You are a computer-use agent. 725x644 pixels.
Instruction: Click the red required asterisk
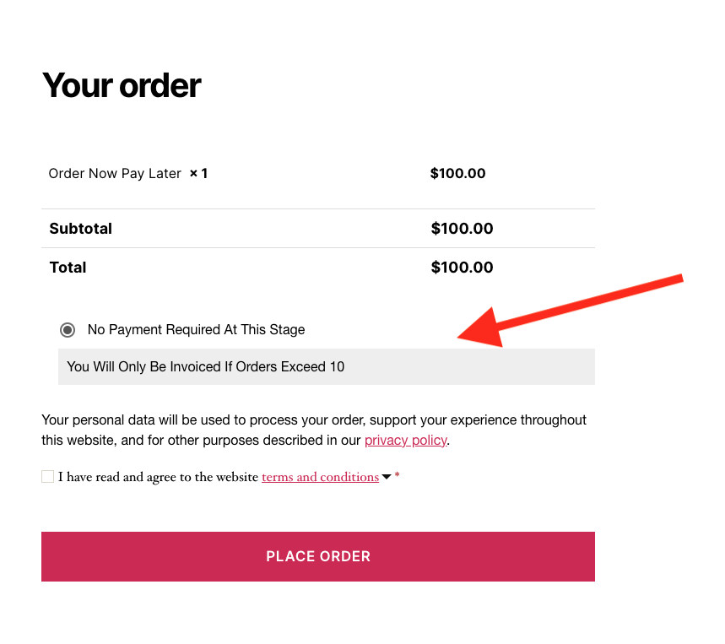[398, 477]
